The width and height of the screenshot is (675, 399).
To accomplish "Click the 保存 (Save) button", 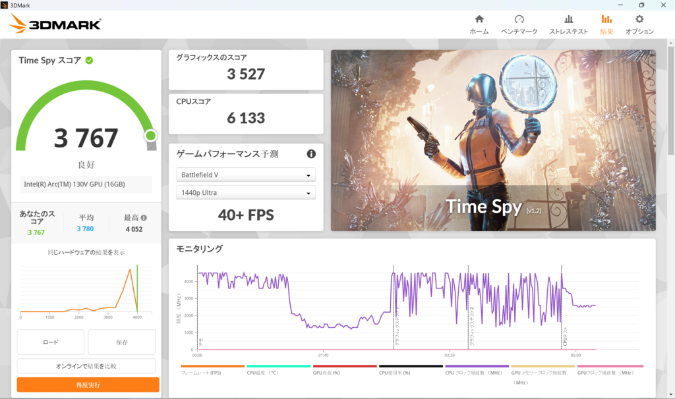I will (121, 342).
